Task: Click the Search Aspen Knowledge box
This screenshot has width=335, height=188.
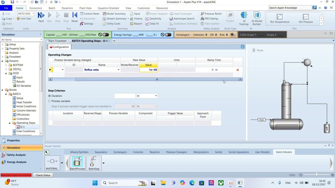Action: 290,8
